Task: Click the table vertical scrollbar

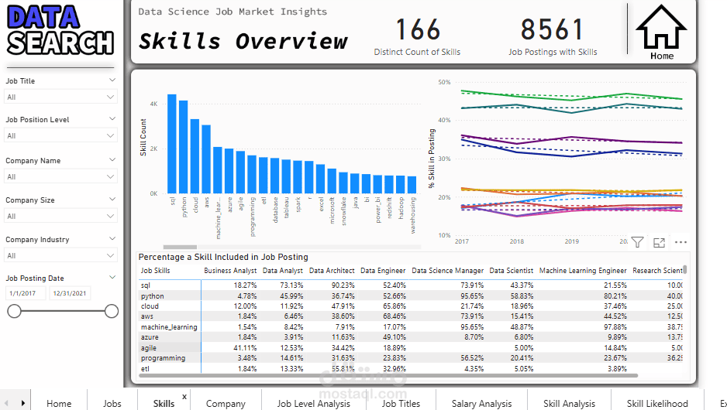Action: [x=685, y=269]
